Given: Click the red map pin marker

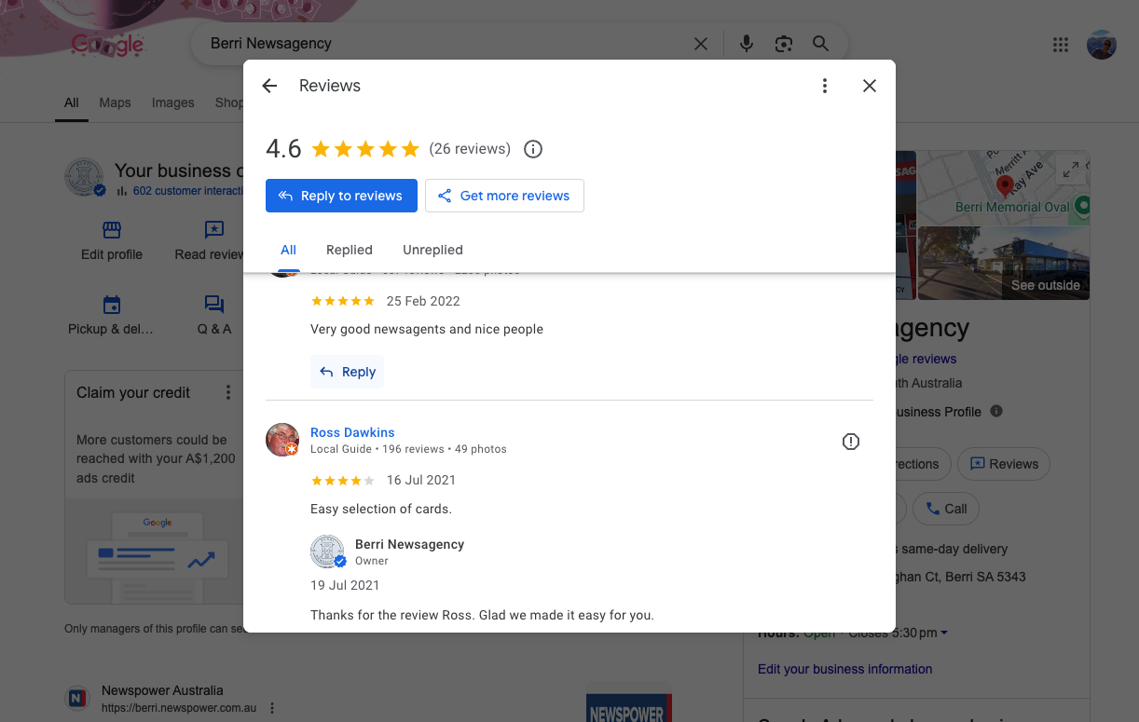Looking at the screenshot, I should click(x=1005, y=185).
